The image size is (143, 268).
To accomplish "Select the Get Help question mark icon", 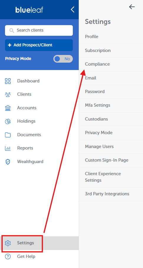I will coord(8,256).
